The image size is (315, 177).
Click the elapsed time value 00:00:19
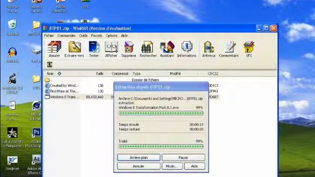[196, 124]
